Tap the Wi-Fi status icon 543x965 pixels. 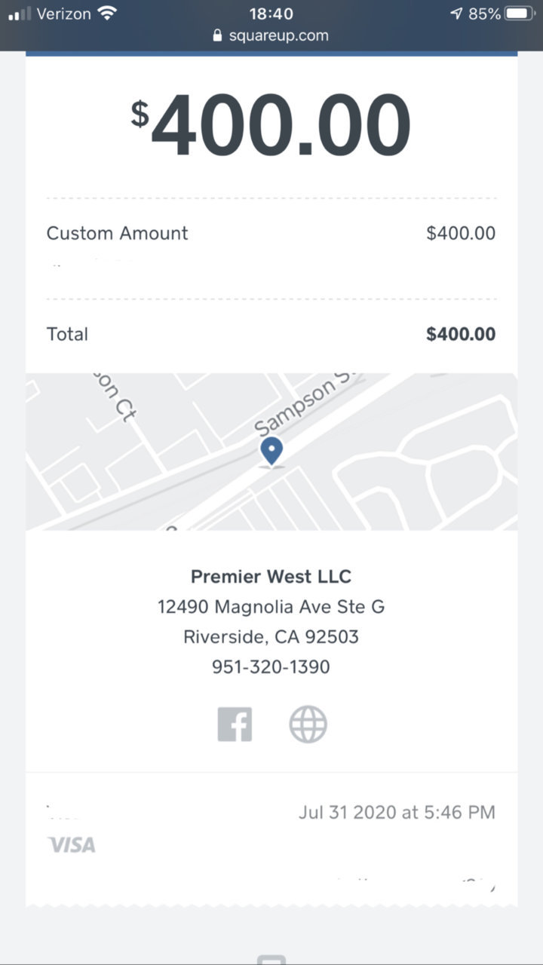(107, 14)
